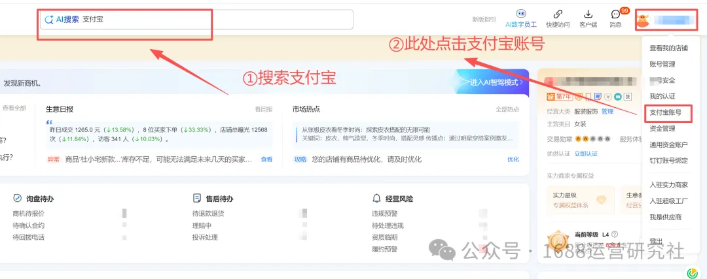Select 查看我的店铺 menu item
Image resolution: width=707 pixels, height=279 pixels.
[x=668, y=48]
